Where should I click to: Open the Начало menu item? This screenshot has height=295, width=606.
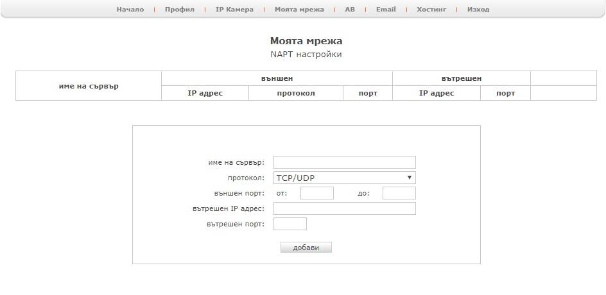click(130, 9)
